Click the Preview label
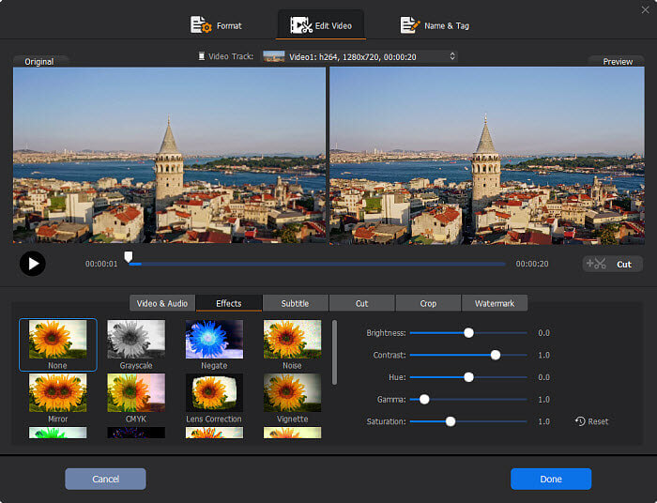This screenshot has width=657, height=503. coord(618,62)
